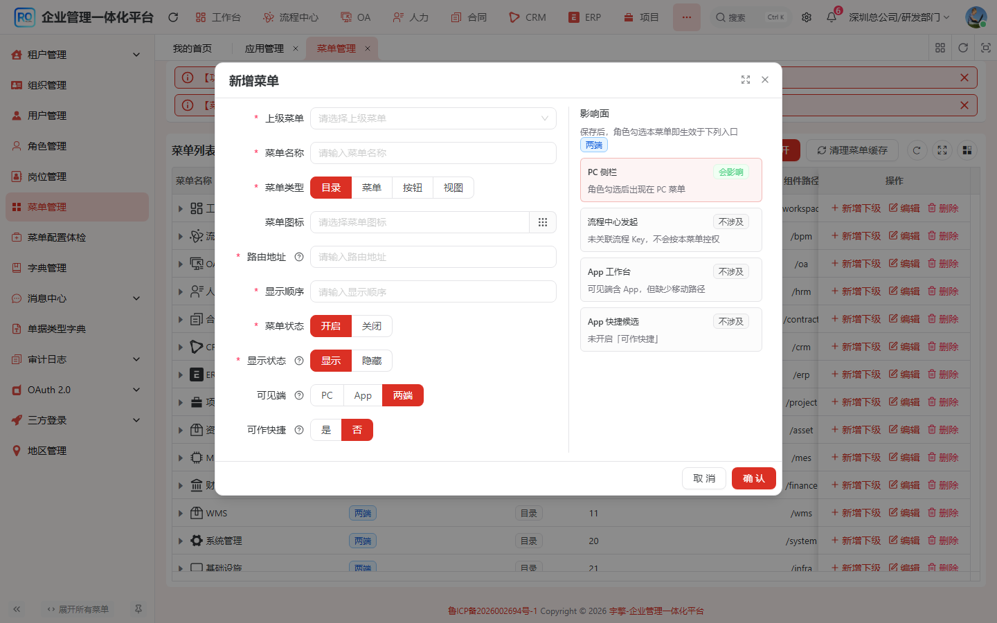The image size is (997, 623).
Task: Click the user avatar in the top bar
Action: point(976,17)
